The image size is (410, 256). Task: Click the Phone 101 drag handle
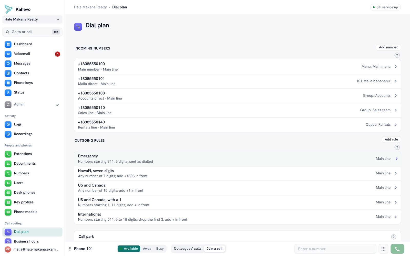click(x=70, y=249)
